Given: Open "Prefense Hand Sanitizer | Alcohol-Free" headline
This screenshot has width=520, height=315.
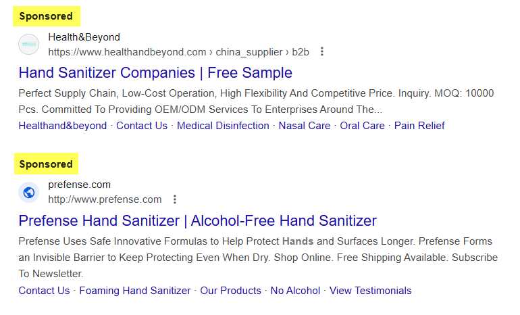Looking at the screenshot, I should (x=197, y=220).
